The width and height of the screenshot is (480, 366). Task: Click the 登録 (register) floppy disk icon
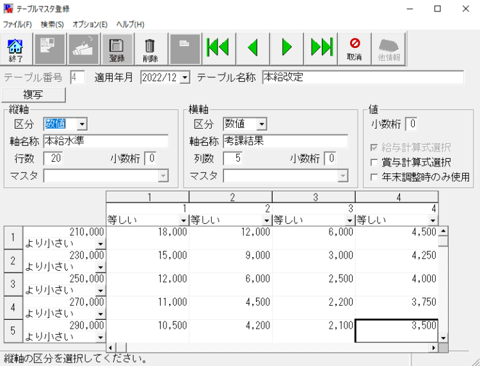click(117, 49)
